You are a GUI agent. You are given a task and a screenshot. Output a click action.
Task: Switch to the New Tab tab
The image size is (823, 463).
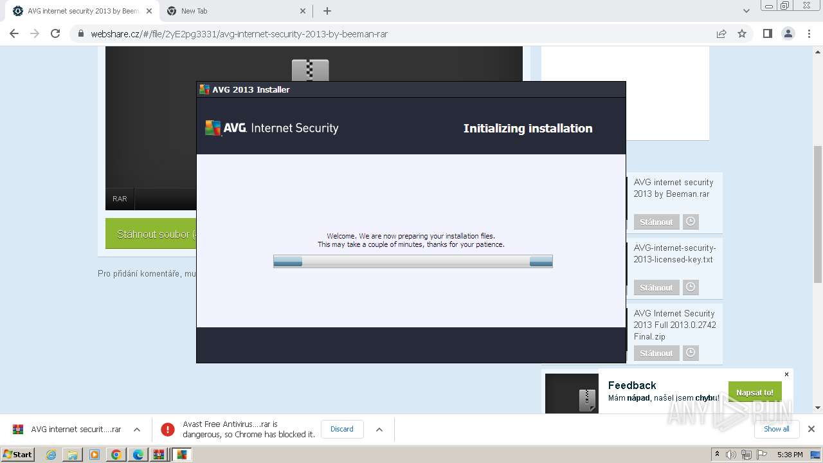tap(236, 11)
